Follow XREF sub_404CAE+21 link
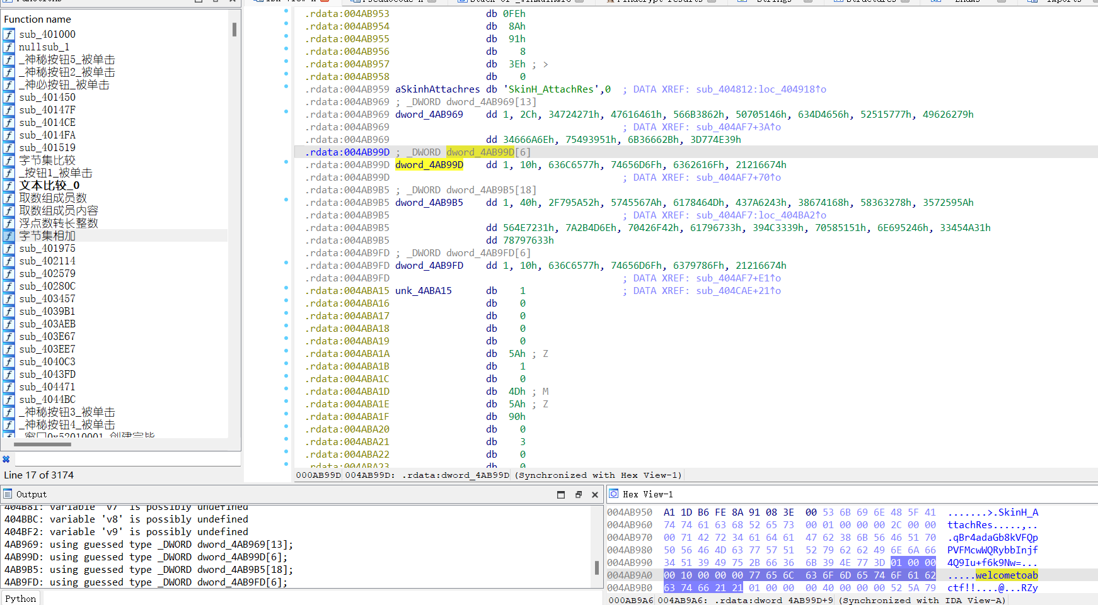 [738, 291]
